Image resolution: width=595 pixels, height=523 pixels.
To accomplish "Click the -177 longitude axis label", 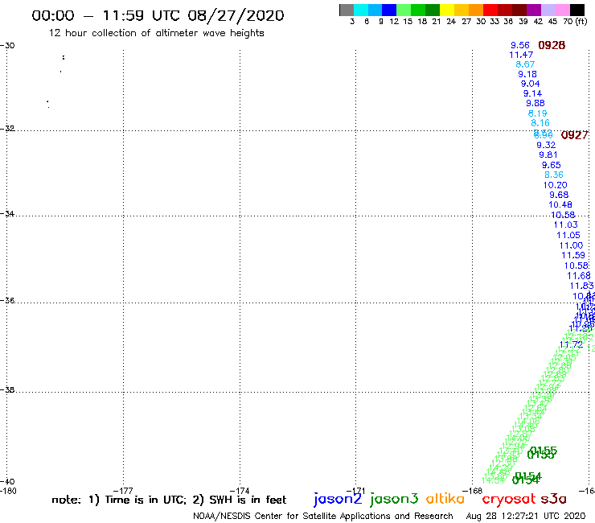I will click(123, 491).
